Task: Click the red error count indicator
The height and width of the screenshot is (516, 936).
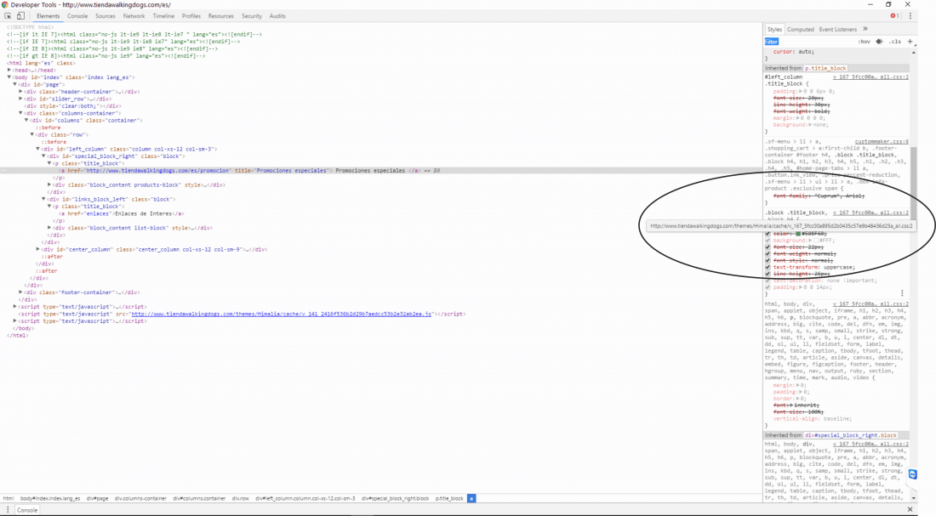Action: pos(894,16)
